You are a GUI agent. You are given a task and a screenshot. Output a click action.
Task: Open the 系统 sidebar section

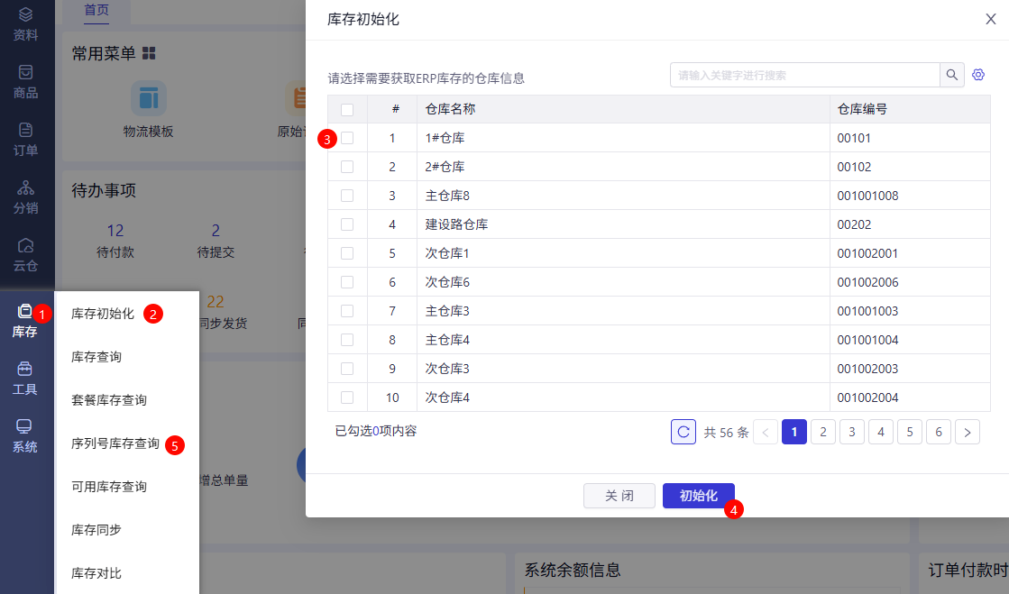coord(25,436)
